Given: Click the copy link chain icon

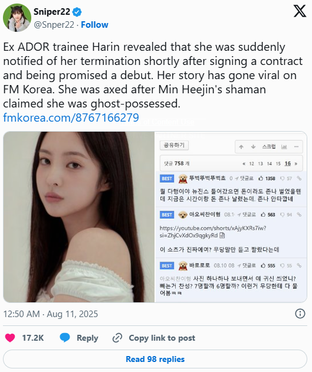Looking at the screenshot, I should (117, 338).
